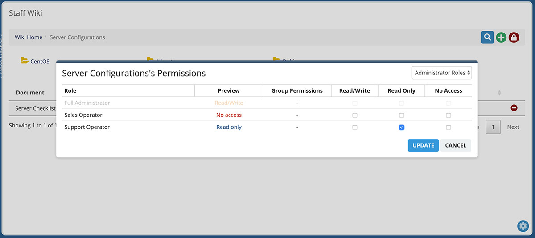
Task: Select page 1 in pagination
Action: [493, 127]
